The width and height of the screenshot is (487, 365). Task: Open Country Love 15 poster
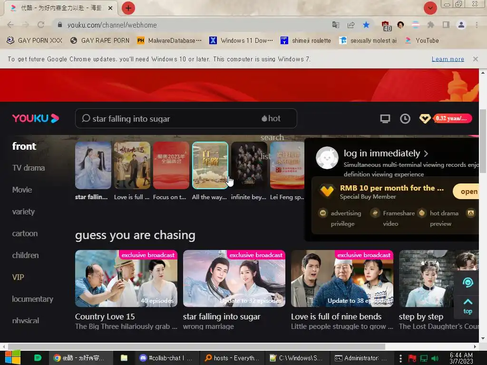pos(126,279)
